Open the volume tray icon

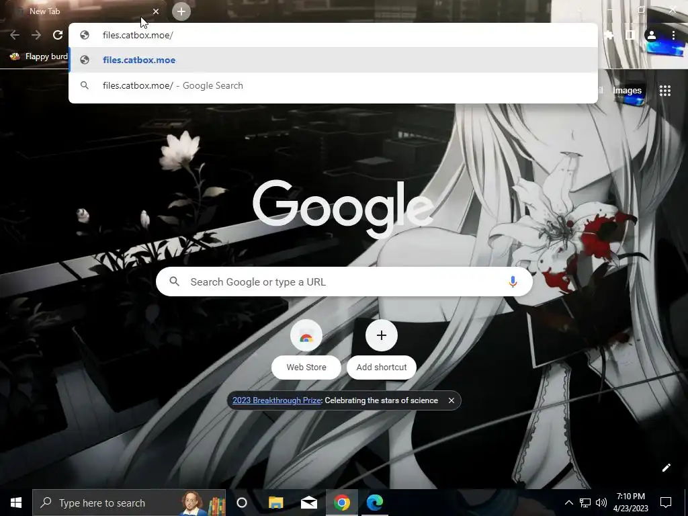601,503
